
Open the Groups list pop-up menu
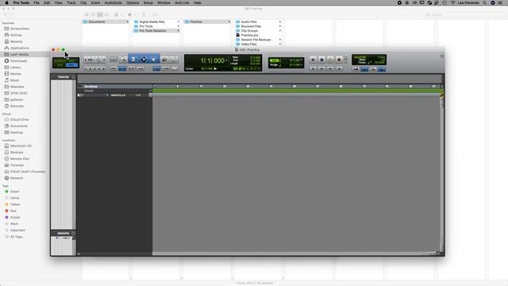coord(73,233)
